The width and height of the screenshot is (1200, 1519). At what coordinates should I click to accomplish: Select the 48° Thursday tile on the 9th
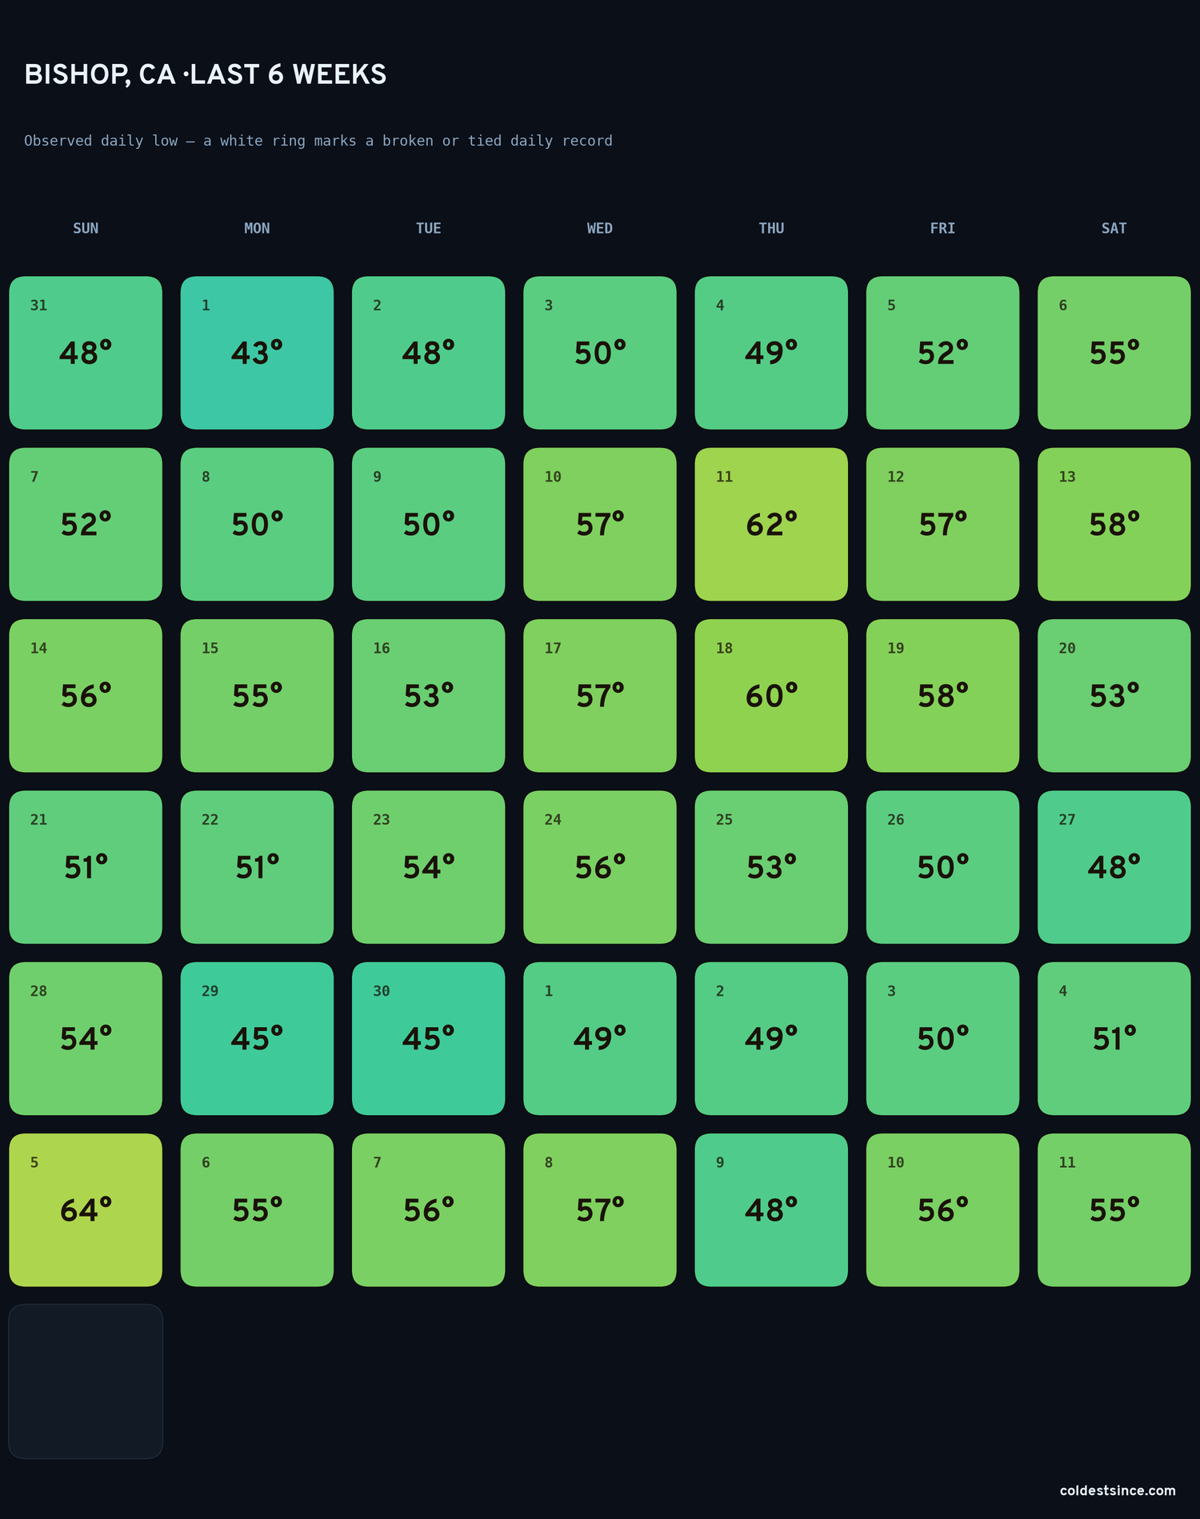point(771,1209)
